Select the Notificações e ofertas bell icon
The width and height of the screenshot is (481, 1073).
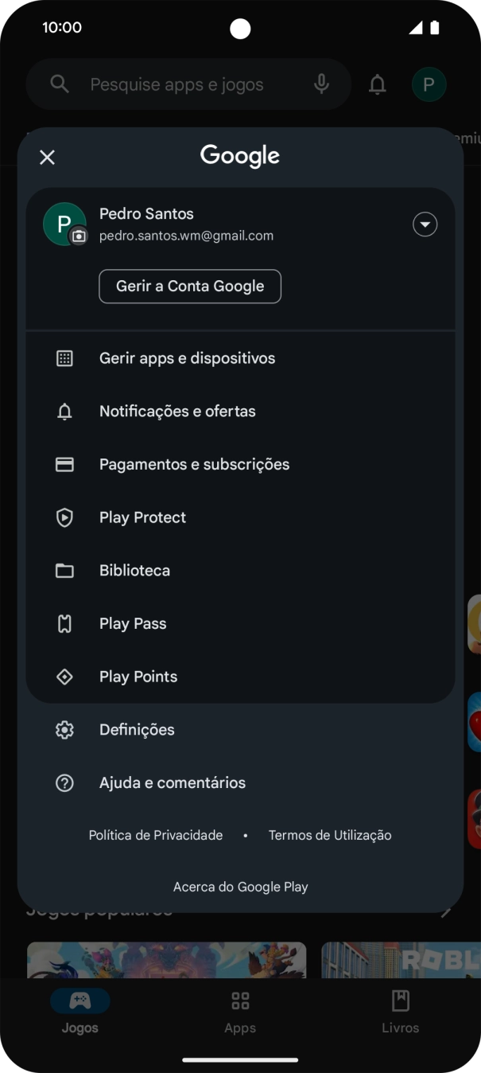(64, 411)
